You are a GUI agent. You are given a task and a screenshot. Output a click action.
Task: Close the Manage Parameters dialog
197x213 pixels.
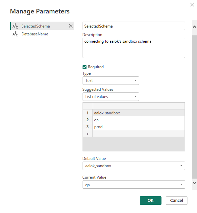192,5
